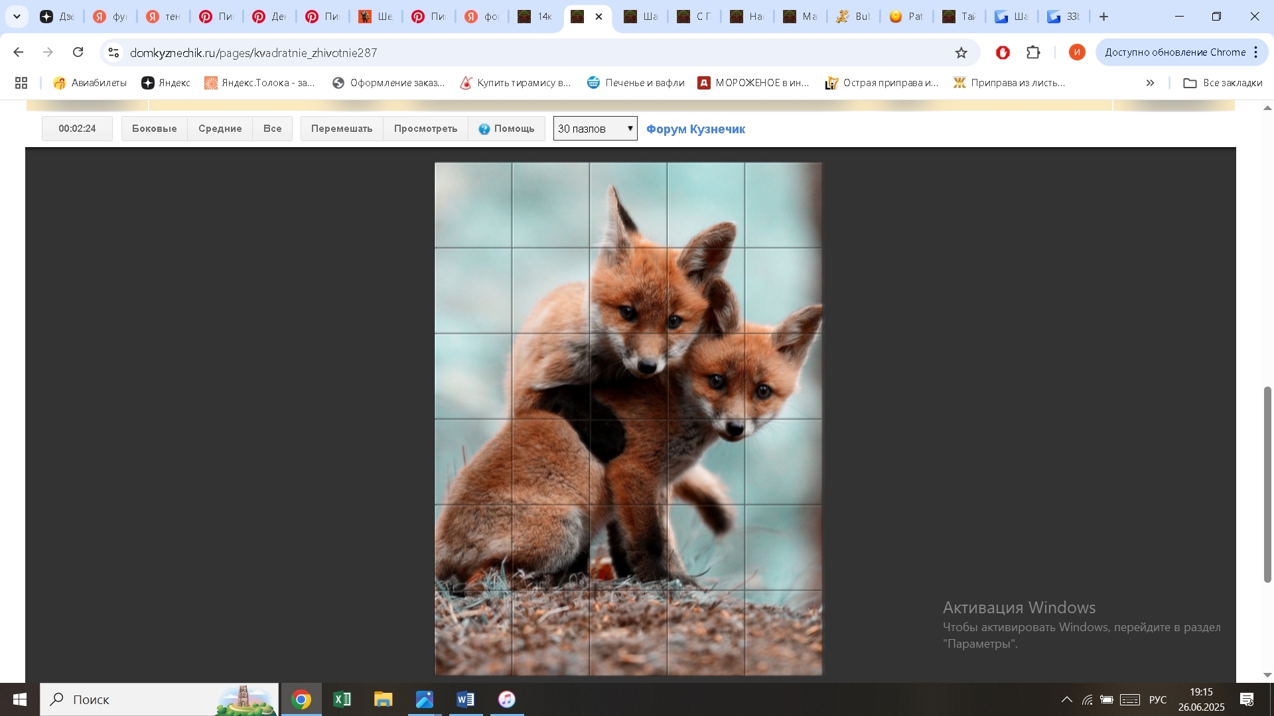Switch to the '33t' browser tab
Viewport: 1274px width, 716px height.
tap(1065, 17)
